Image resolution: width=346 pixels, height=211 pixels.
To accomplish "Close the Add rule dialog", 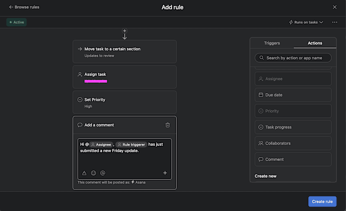I will click(x=334, y=7).
